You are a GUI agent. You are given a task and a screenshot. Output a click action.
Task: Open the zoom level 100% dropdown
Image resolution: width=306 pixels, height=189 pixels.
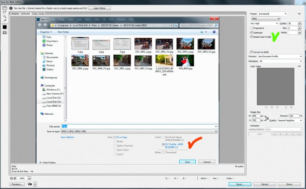tap(29, 178)
